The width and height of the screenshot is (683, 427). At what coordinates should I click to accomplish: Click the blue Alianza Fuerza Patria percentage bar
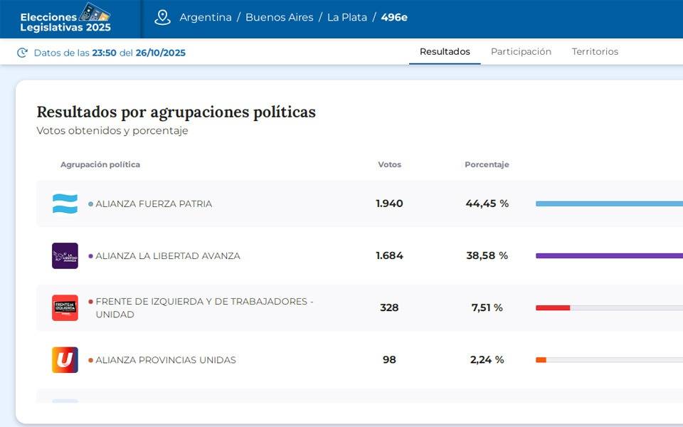[608, 204]
